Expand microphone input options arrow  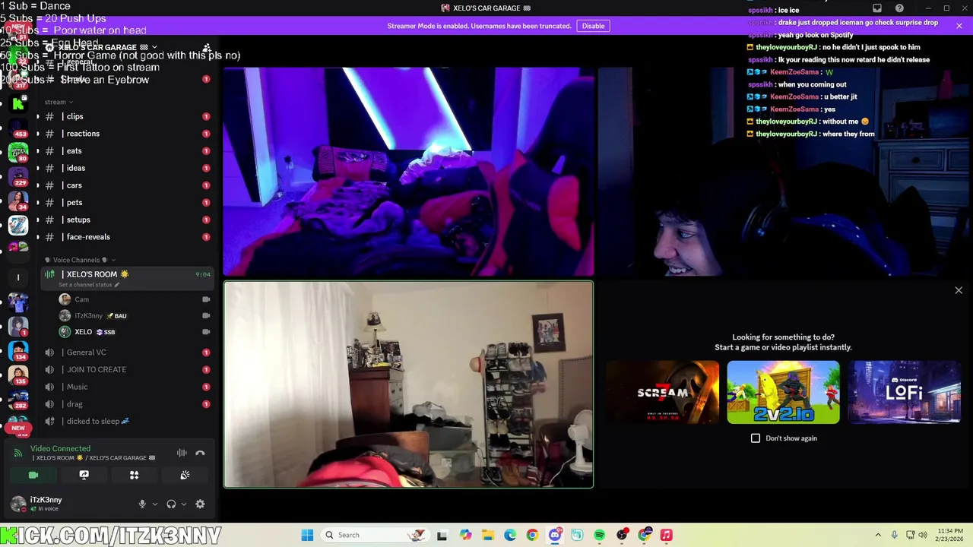click(155, 504)
